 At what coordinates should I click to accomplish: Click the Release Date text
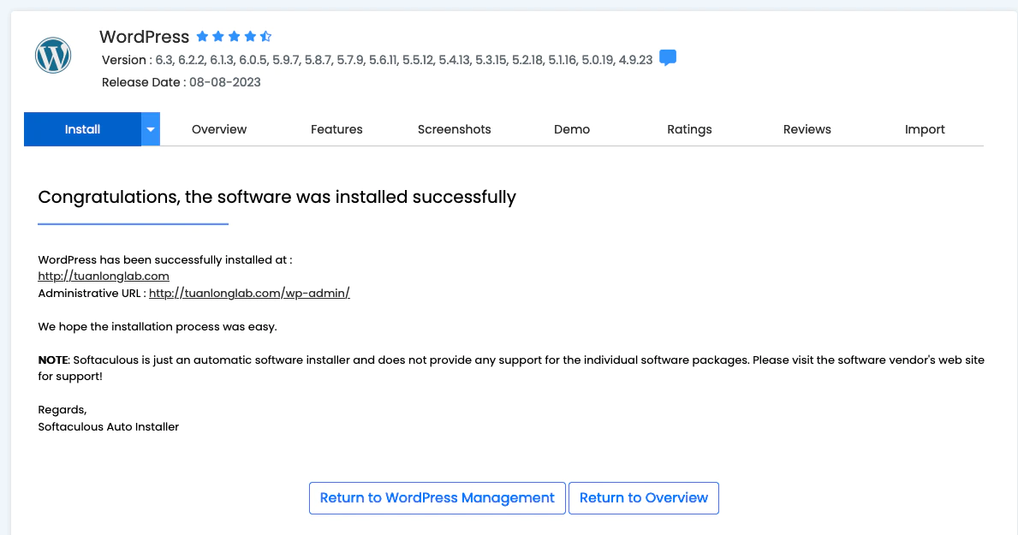point(182,82)
